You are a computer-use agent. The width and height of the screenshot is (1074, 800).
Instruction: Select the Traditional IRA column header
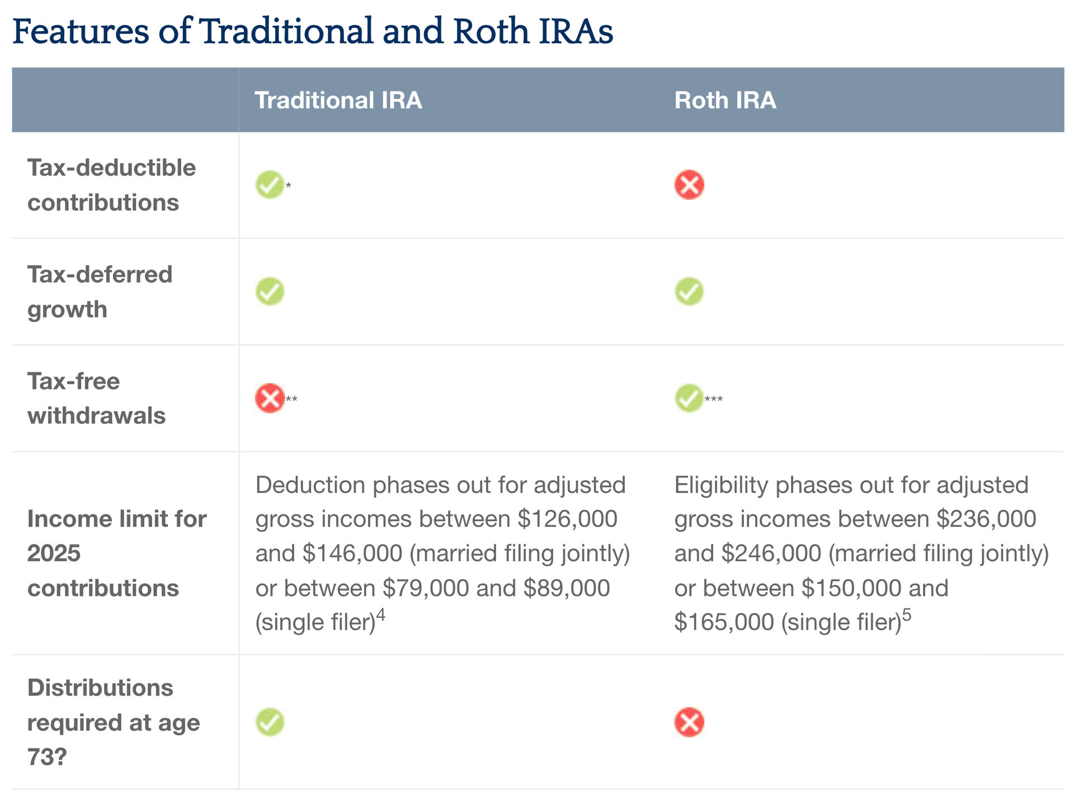coord(338,100)
